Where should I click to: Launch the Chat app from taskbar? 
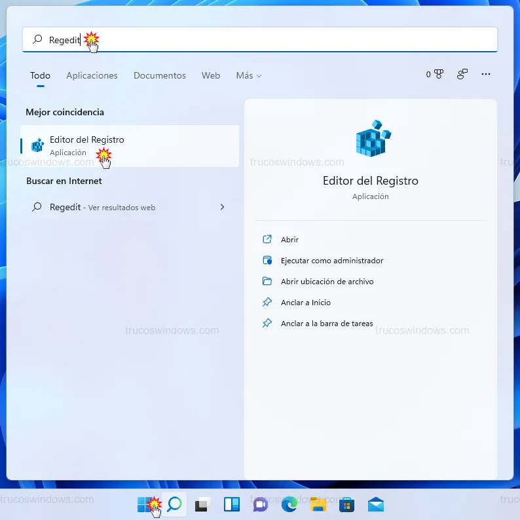[260, 504]
